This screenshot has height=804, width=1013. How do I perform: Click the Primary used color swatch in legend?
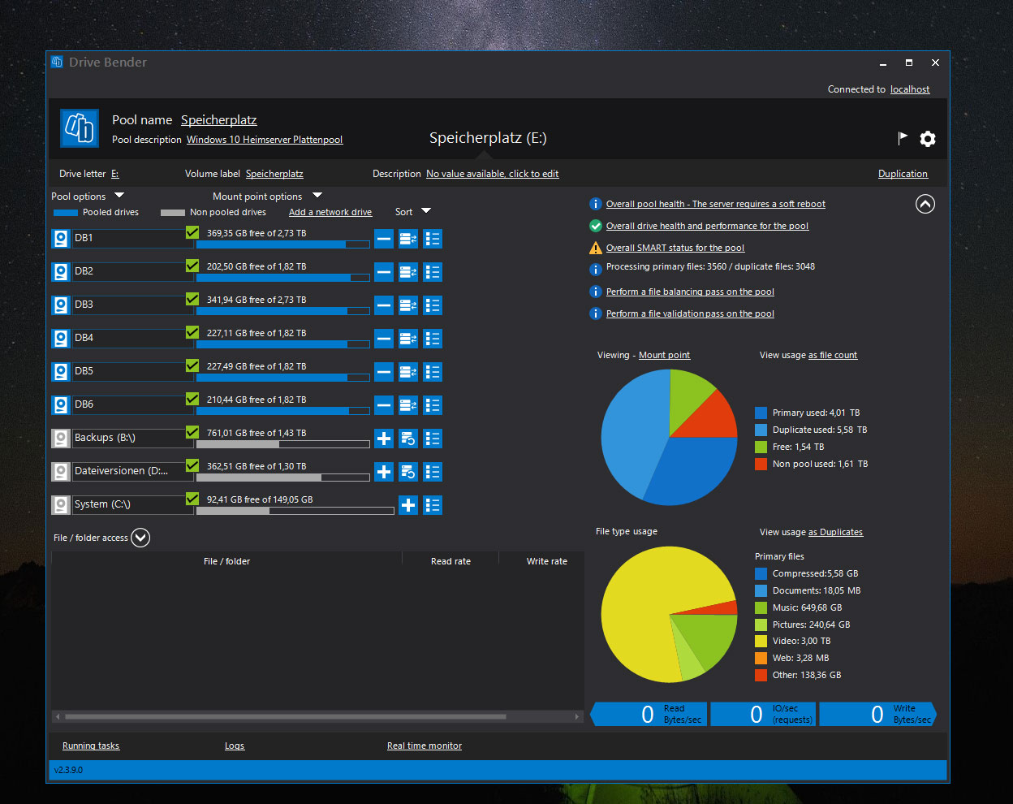(761, 413)
